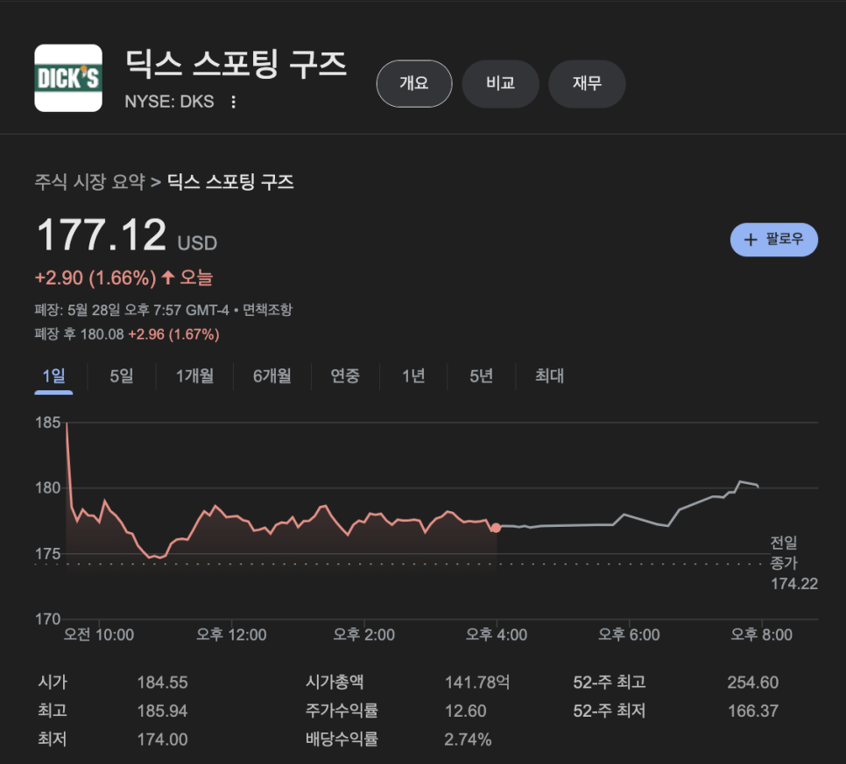Click the 주가수익률 value 12.60
Image resolution: width=846 pixels, height=764 pixels.
coord(466,711)
